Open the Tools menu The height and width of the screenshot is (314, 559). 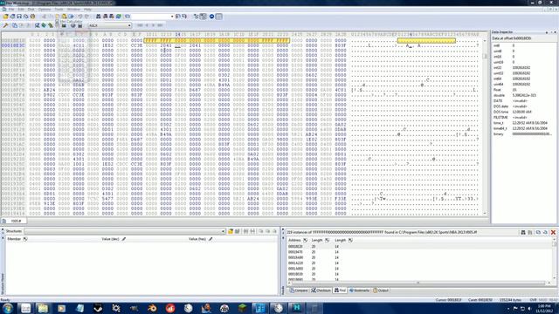[x=59, y=10]
